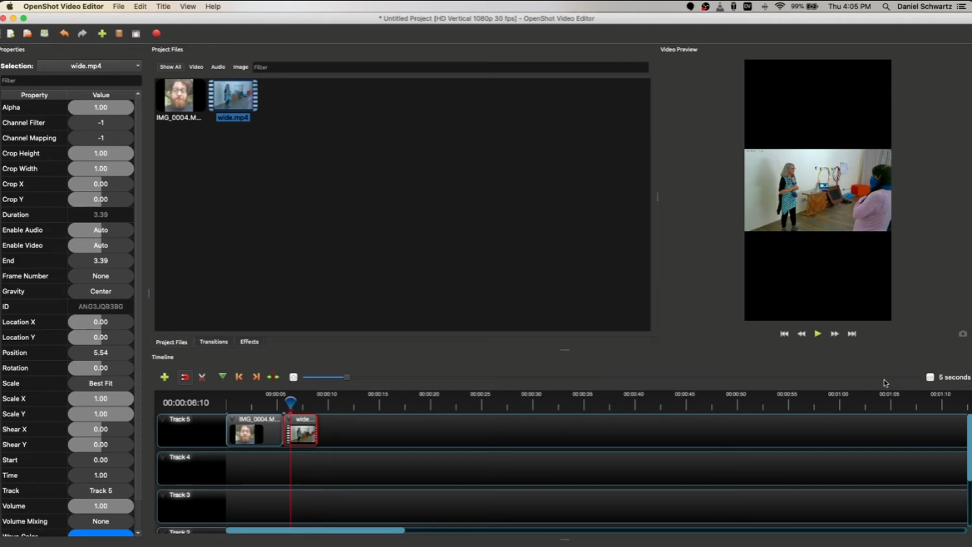This screenshot has width=972, height=547.
Task: Filter project files by Video
Action: click(x=196, y=67)
